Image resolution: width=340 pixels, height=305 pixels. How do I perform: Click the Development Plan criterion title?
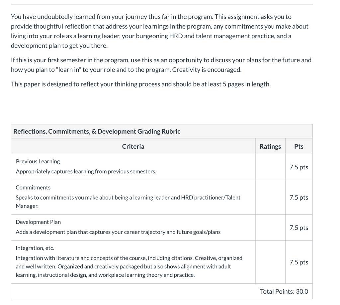(38, 222)
